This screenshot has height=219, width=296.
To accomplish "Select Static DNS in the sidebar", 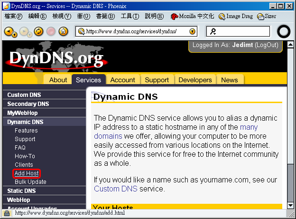I will point(45,191).
